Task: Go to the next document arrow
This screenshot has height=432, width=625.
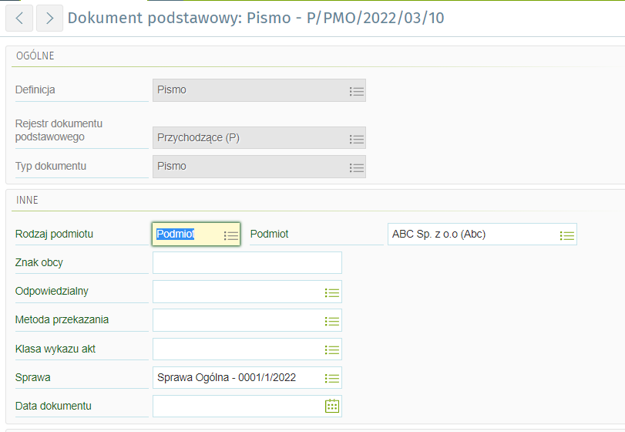Action: [x=49, y=18]
